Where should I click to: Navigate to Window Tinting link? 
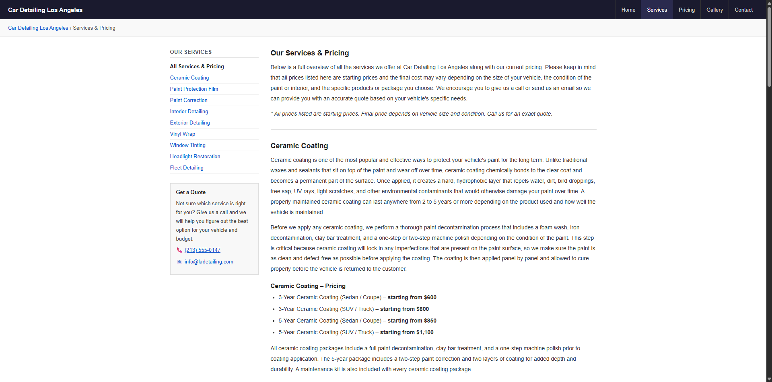tap(187, 145)
